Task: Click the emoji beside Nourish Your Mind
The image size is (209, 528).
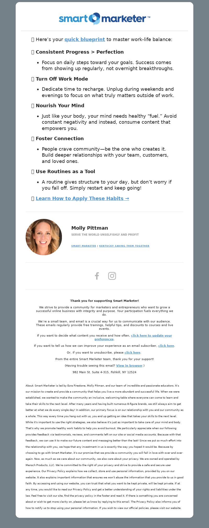Action: [x=33, y=106]
